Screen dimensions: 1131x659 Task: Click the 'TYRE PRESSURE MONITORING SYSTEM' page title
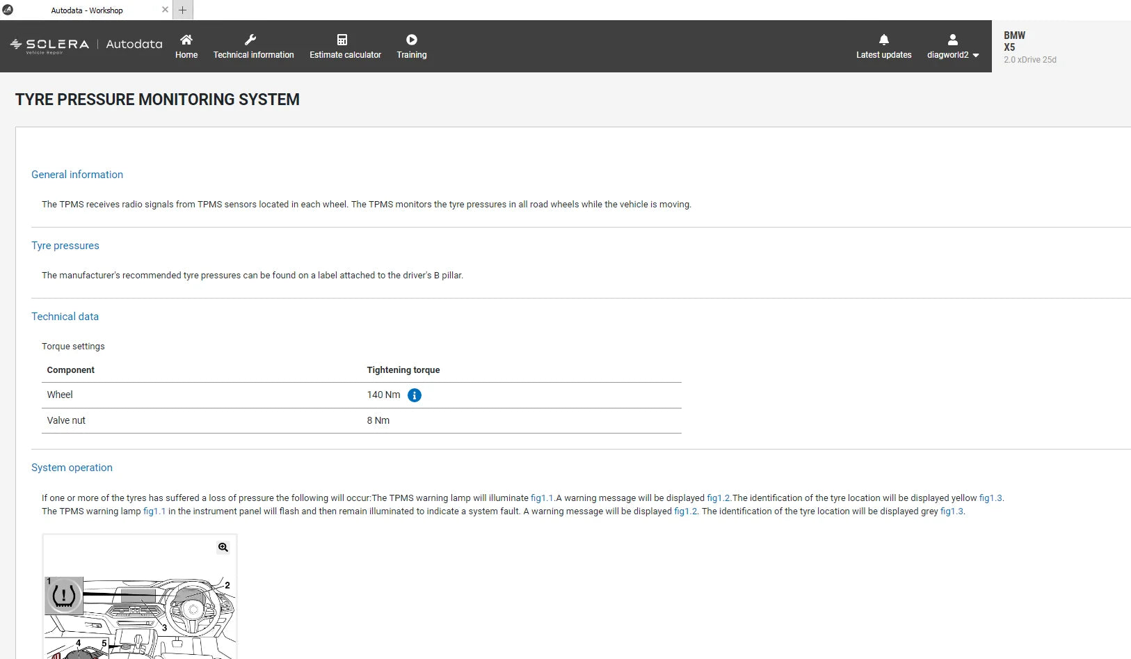click(x=157, y=100)
